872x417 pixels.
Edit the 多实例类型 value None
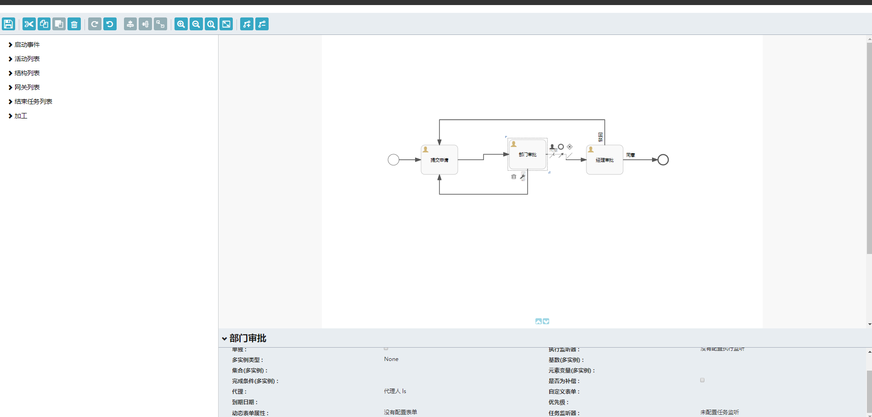(391, 359)
